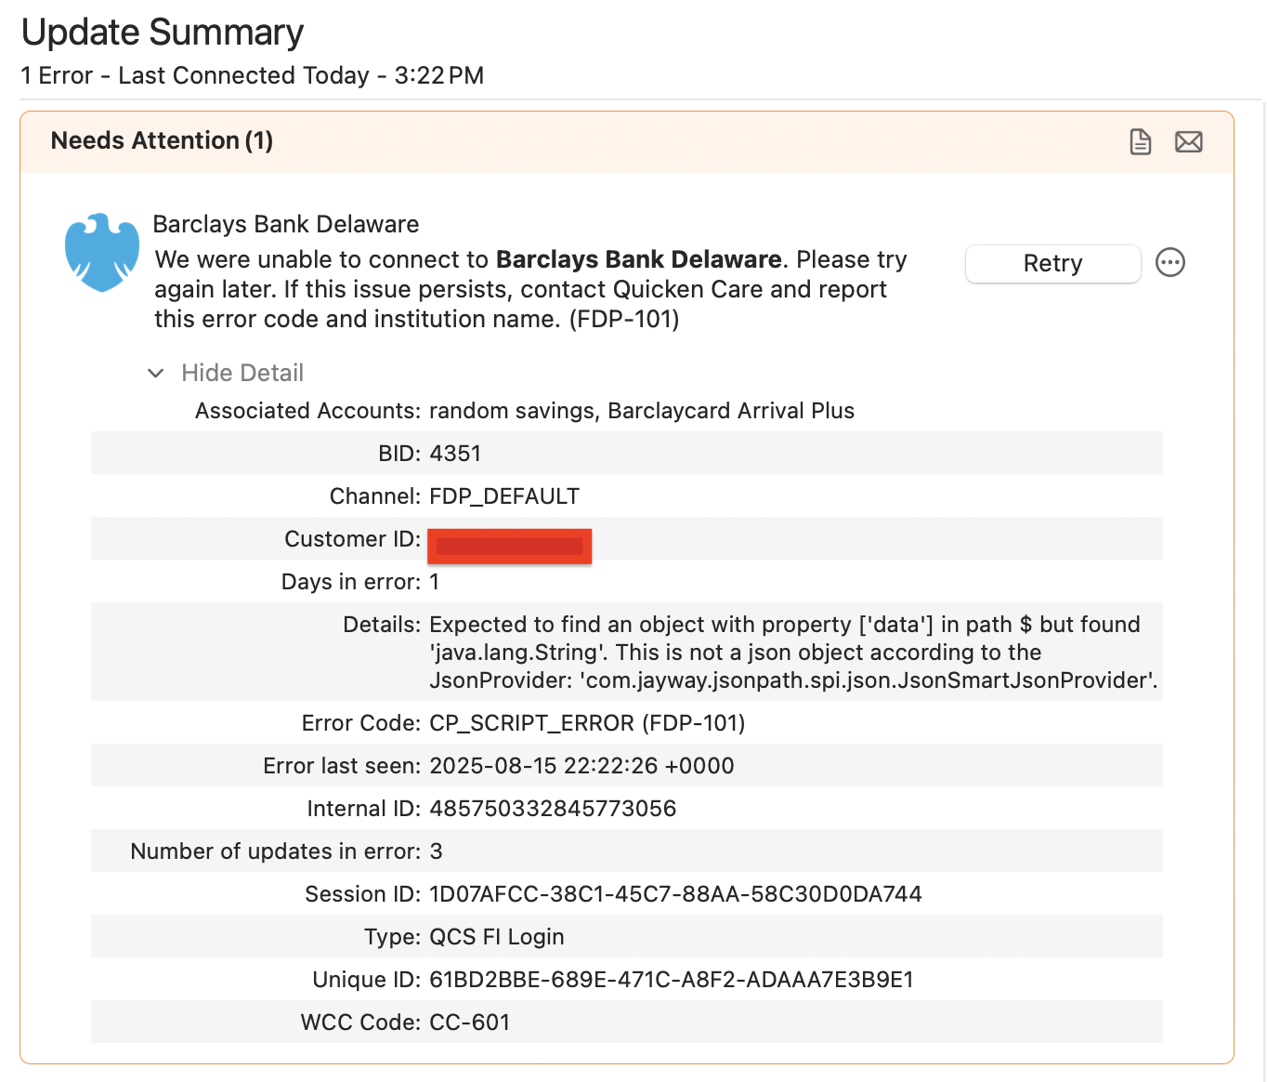Click the Needs Attention (1) header
Viewport: 1267px width, 1082px height.
point(162,141)
